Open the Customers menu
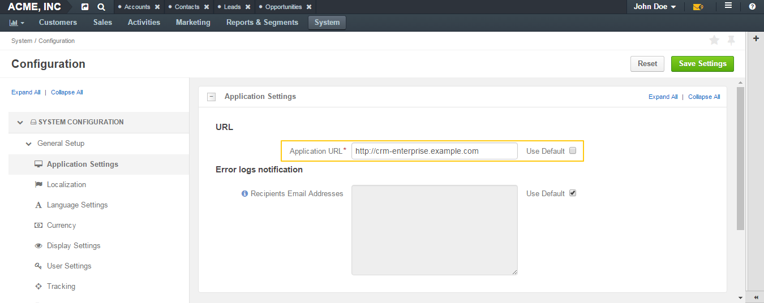Screen dimensions: 764x303 58,23
